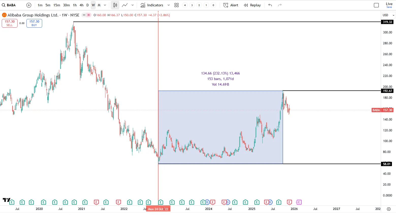Toggle the D daily timeframe

point(88,5)
